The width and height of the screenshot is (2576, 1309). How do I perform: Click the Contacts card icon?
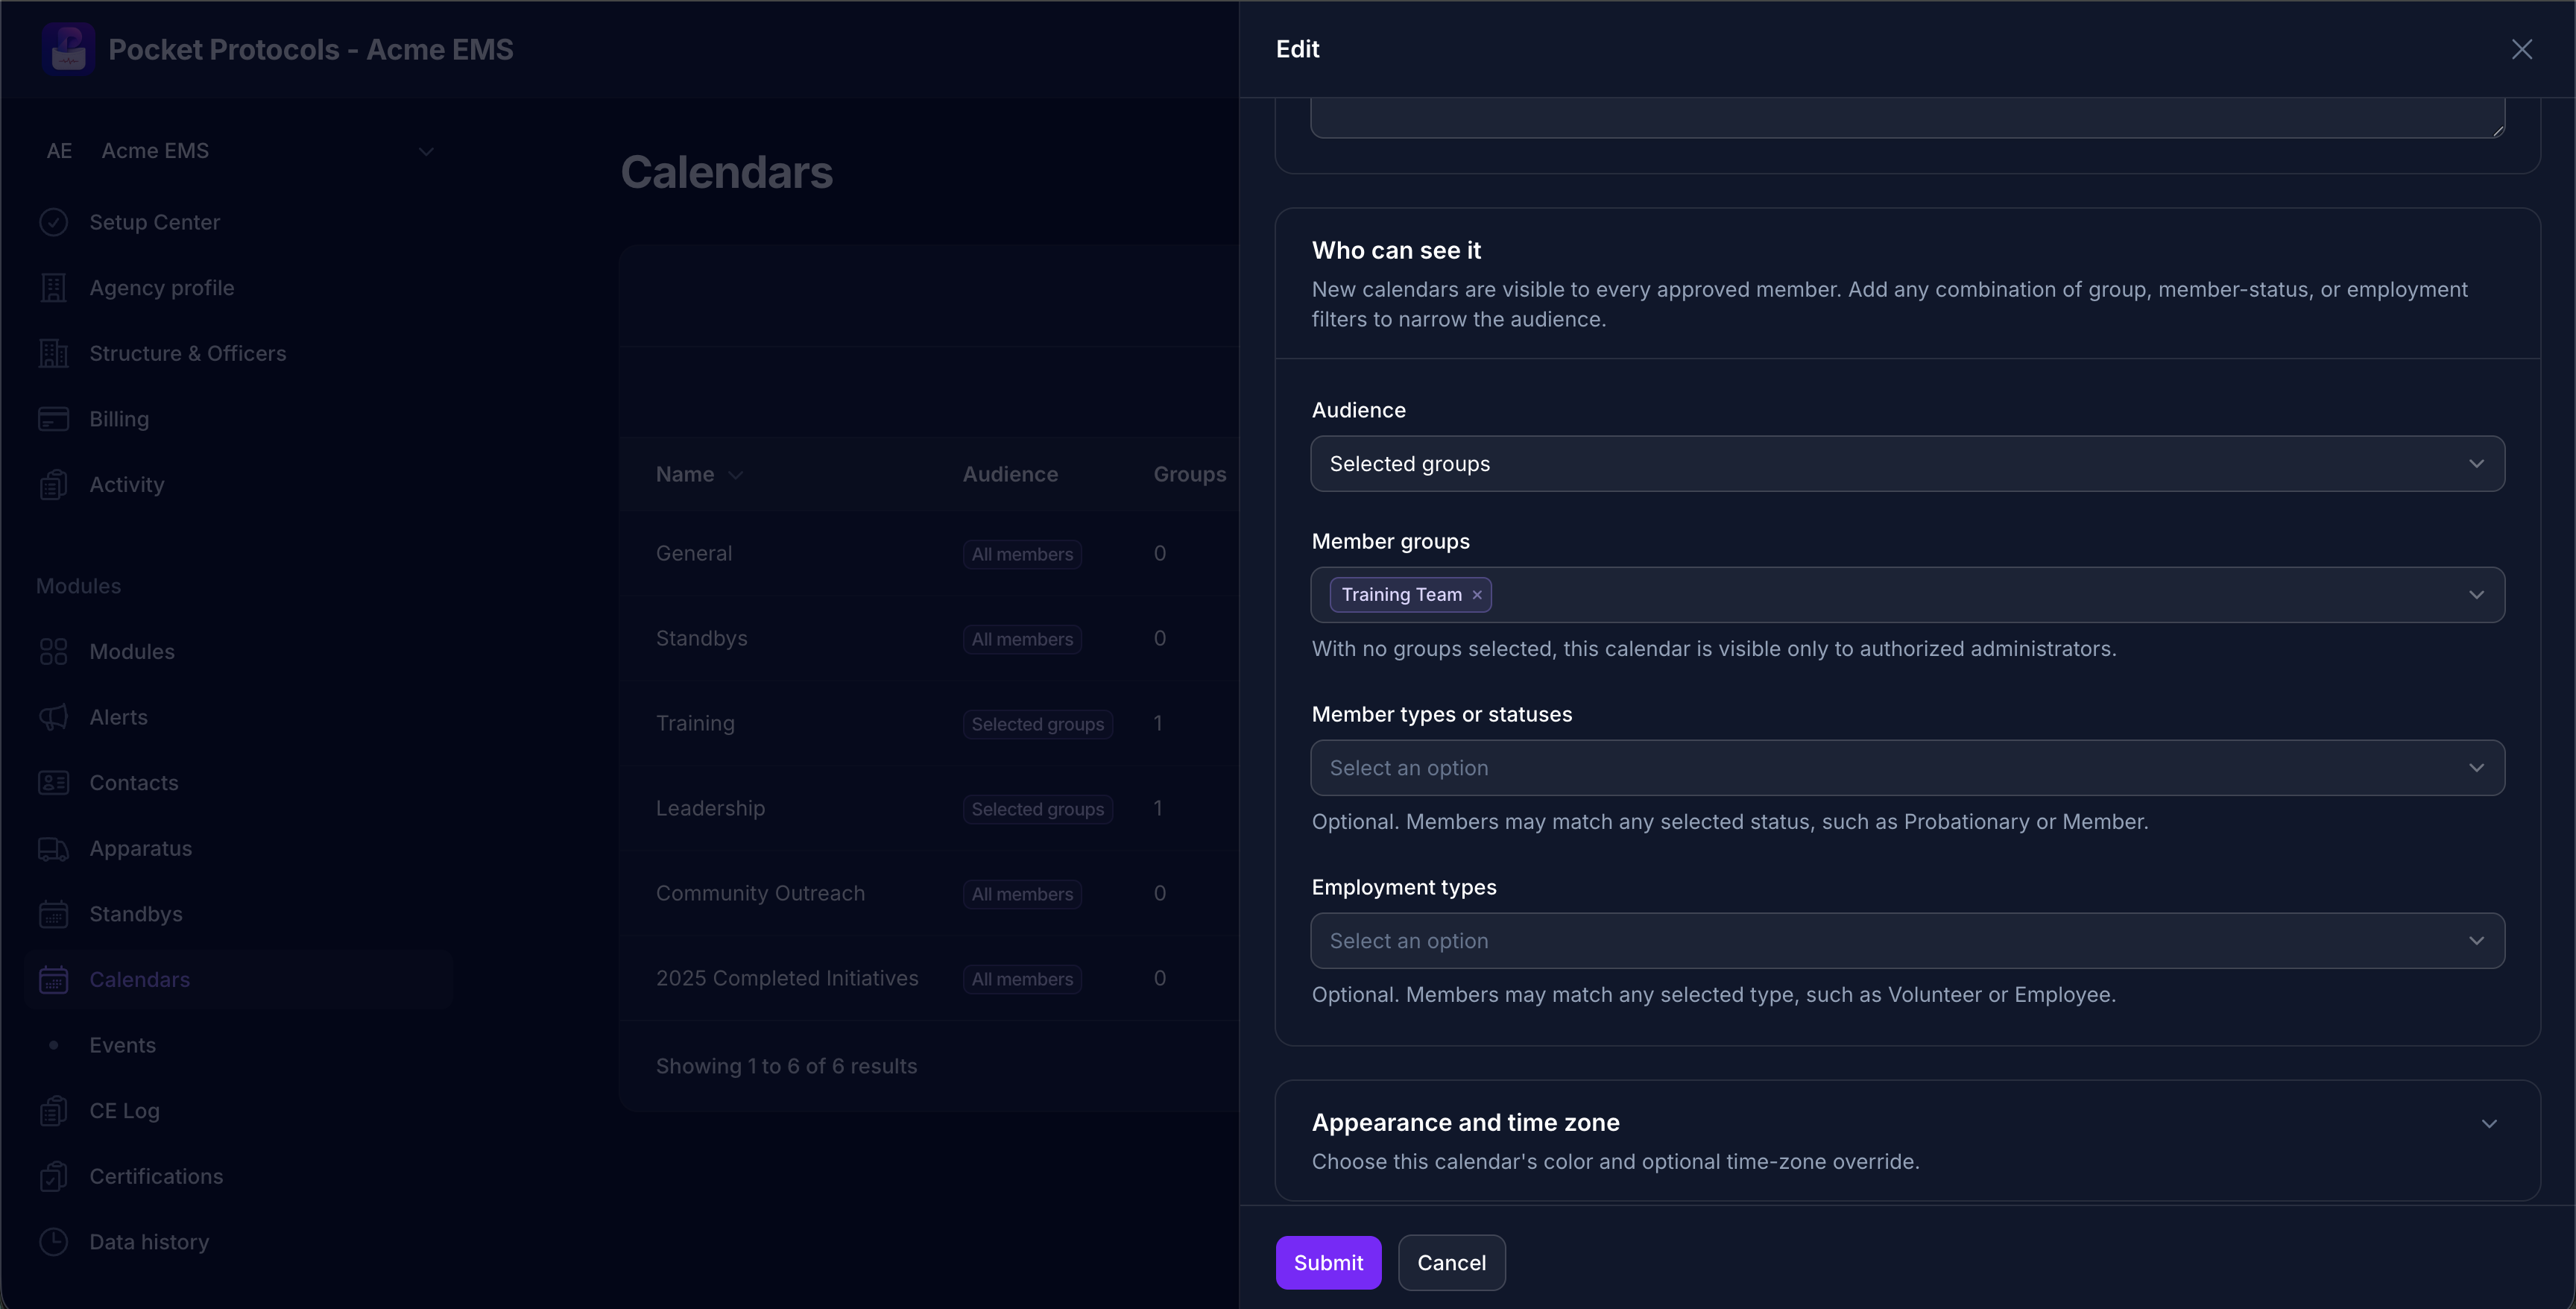coord(53,783)
